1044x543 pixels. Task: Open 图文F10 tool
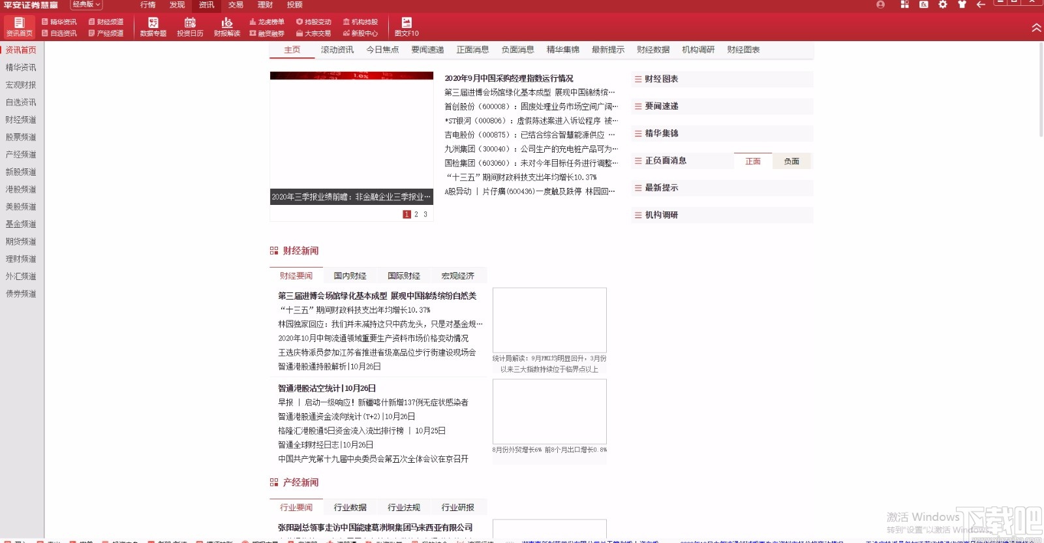407,27
